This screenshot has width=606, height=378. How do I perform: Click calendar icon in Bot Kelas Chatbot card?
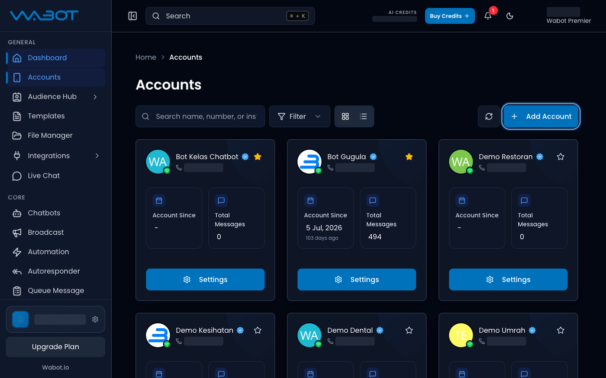click(x=159, y=200)
